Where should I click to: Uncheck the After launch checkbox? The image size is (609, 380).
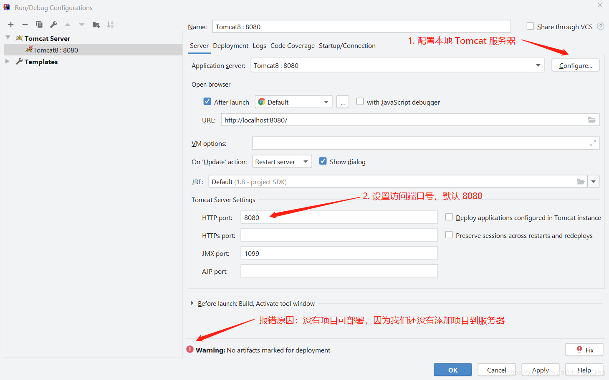coord(207,102)
